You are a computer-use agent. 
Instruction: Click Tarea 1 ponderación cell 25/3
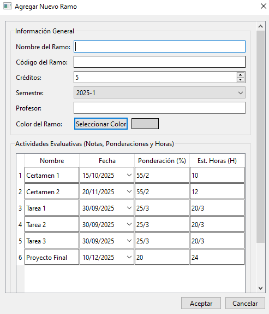(162, 208)
